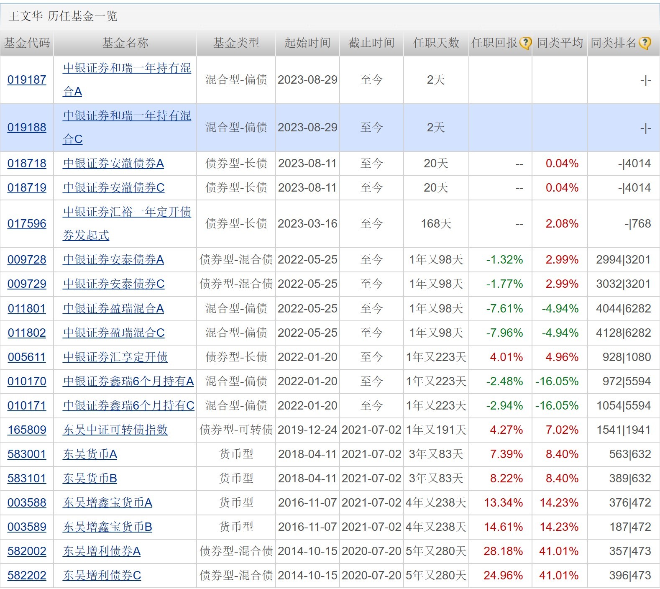Image resolution: width=660 pixels, height=589 pixels.
Task: Select the 2019-12-24 start date cell
Action: pyautogui.click(x=307, y=430)
